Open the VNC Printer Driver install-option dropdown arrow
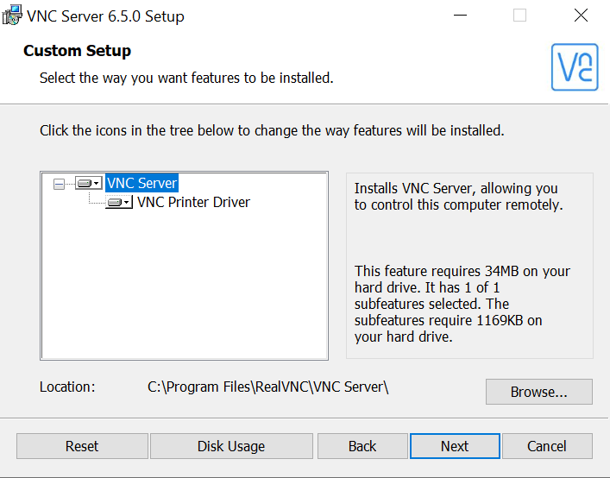 127,202
